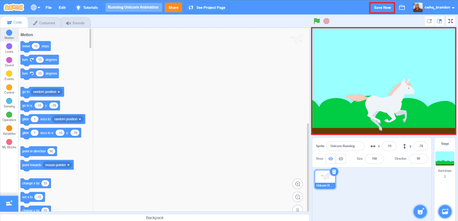Hide the Unicorn Running sprite
458x221 pixels.
tap(341, 159)
